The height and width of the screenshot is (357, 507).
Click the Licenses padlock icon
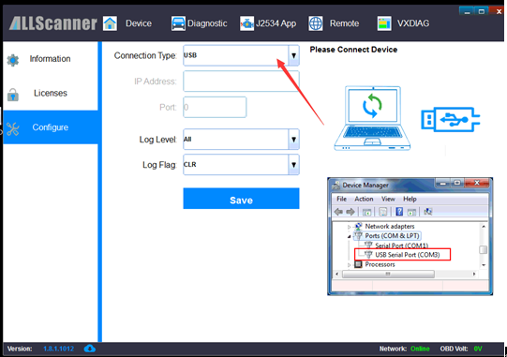coord(13,95)
